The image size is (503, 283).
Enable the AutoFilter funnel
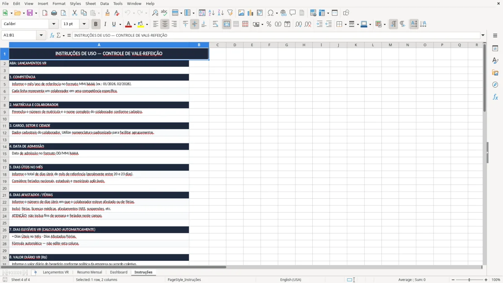click(x=230, y=13)
